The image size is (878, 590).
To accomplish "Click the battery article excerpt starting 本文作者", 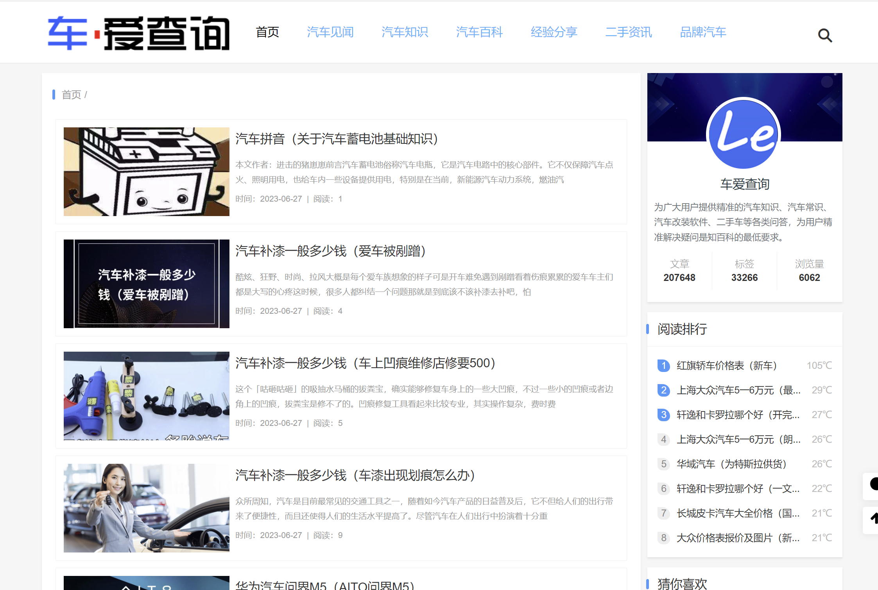I will click(424, 172).
